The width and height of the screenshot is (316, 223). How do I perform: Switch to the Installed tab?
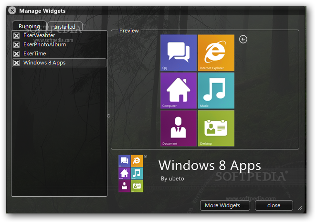(x=65, y=26)
